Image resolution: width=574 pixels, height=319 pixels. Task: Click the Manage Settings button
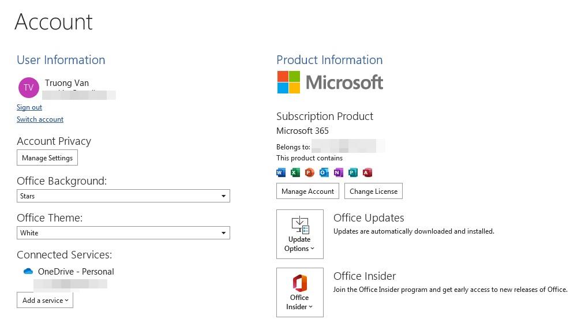47,157
